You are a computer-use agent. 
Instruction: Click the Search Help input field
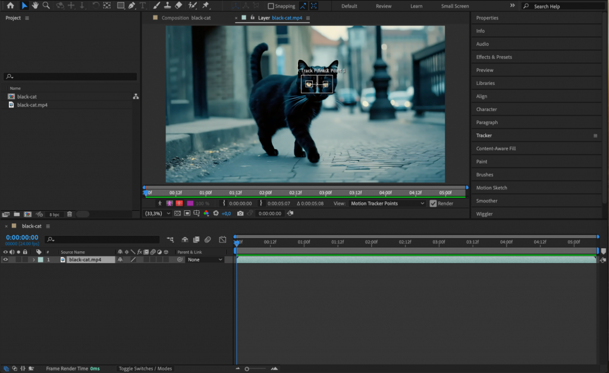click(x=562, y=6)
